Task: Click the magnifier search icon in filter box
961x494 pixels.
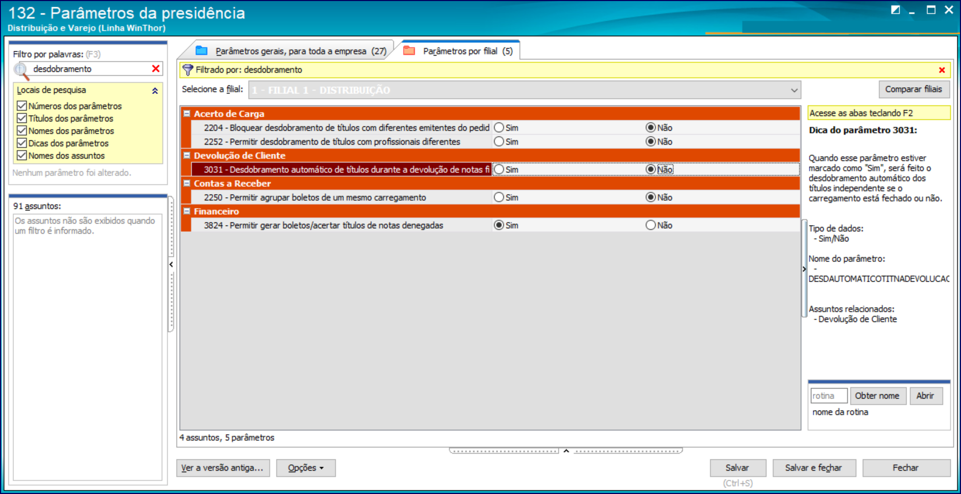Action: (x=21, y=71)
